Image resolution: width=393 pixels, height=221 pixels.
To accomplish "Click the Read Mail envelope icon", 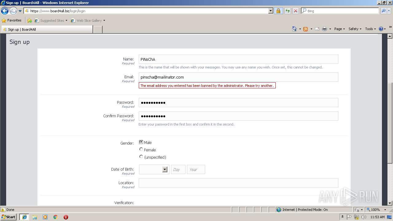I will tap(317, 29).
